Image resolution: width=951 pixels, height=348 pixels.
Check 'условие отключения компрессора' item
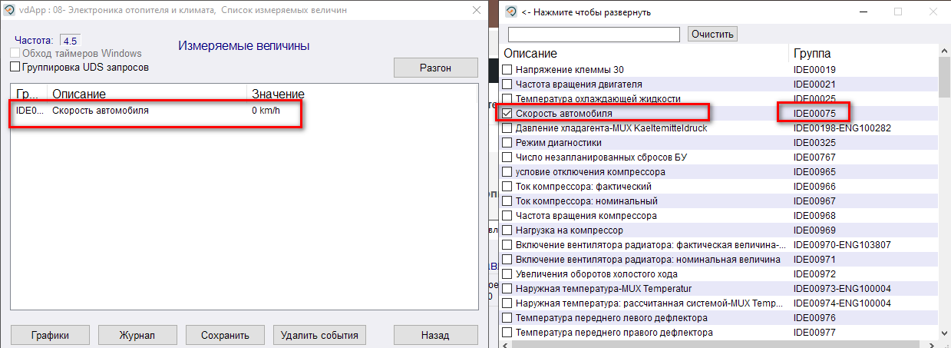tap(507, 172)
